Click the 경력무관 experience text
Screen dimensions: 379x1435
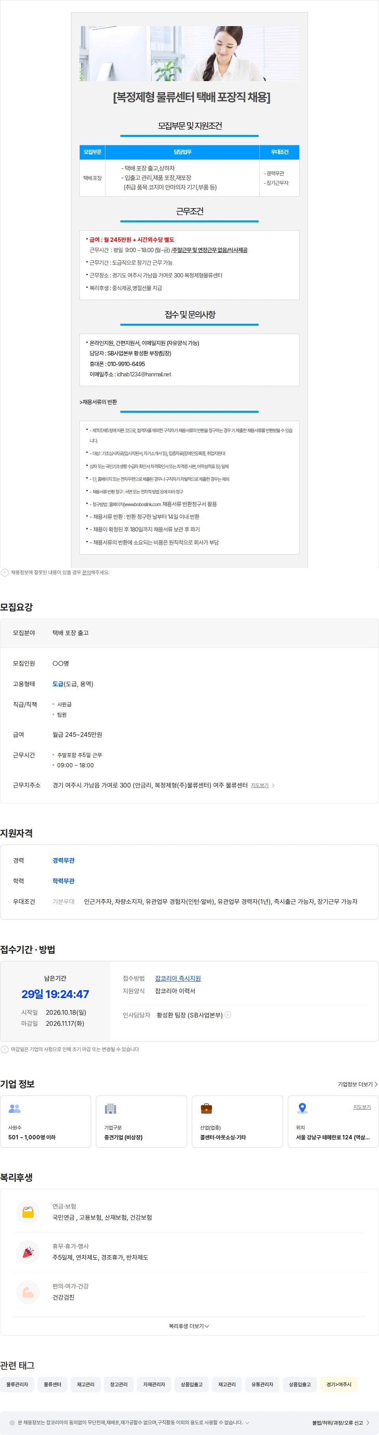[x=63, y=860]
